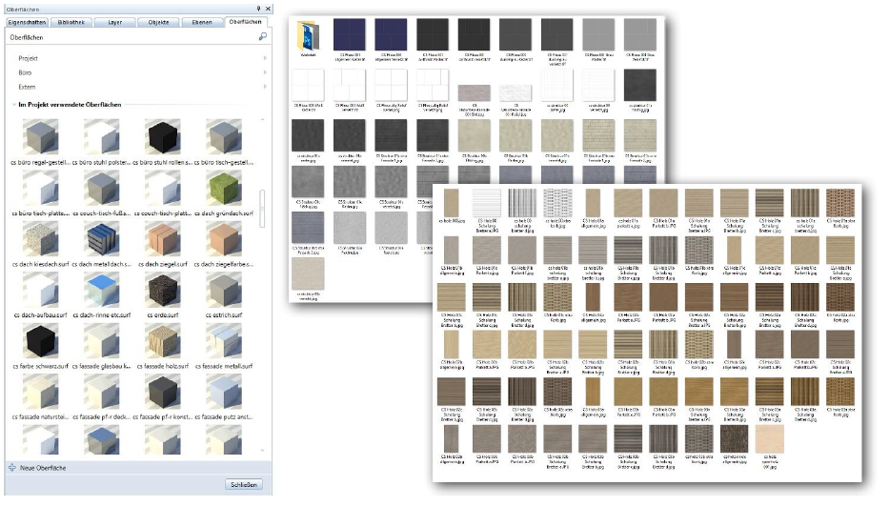Click the Neue Oberfläche link
This screenshot has width=889, height=506.
click(x=43, y=468)
